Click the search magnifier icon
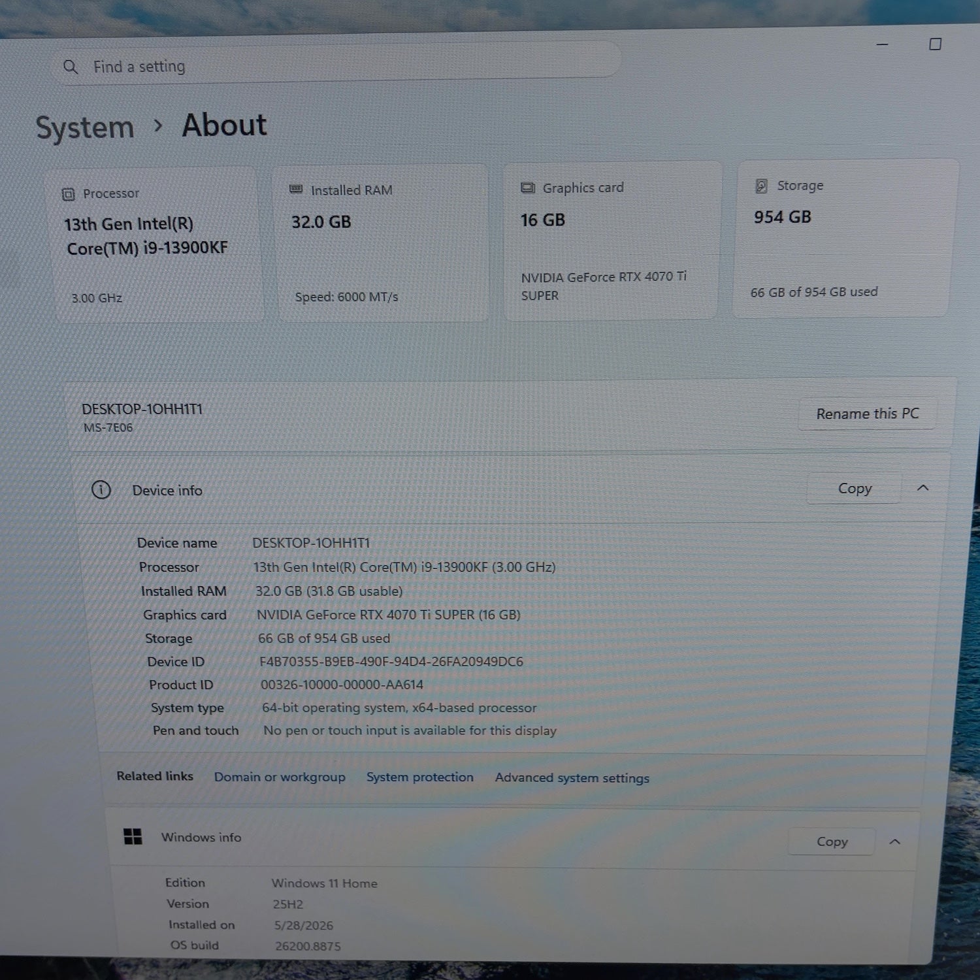Screen dimensions: 980x980 [71, 67]
